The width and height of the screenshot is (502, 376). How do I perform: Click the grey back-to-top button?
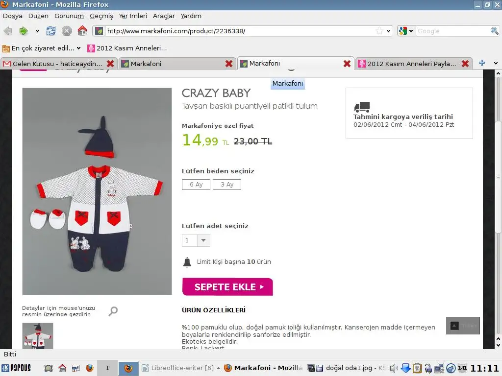pyautogui.click(x=463, y=326)
